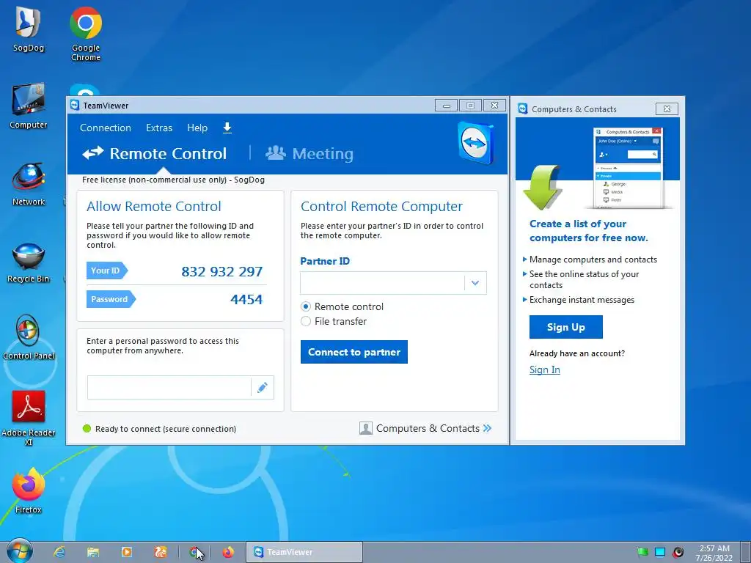Open Windows Explorer from the taskbar
Image resolution: width=751 pixels, height=563 pixels.
93,552
